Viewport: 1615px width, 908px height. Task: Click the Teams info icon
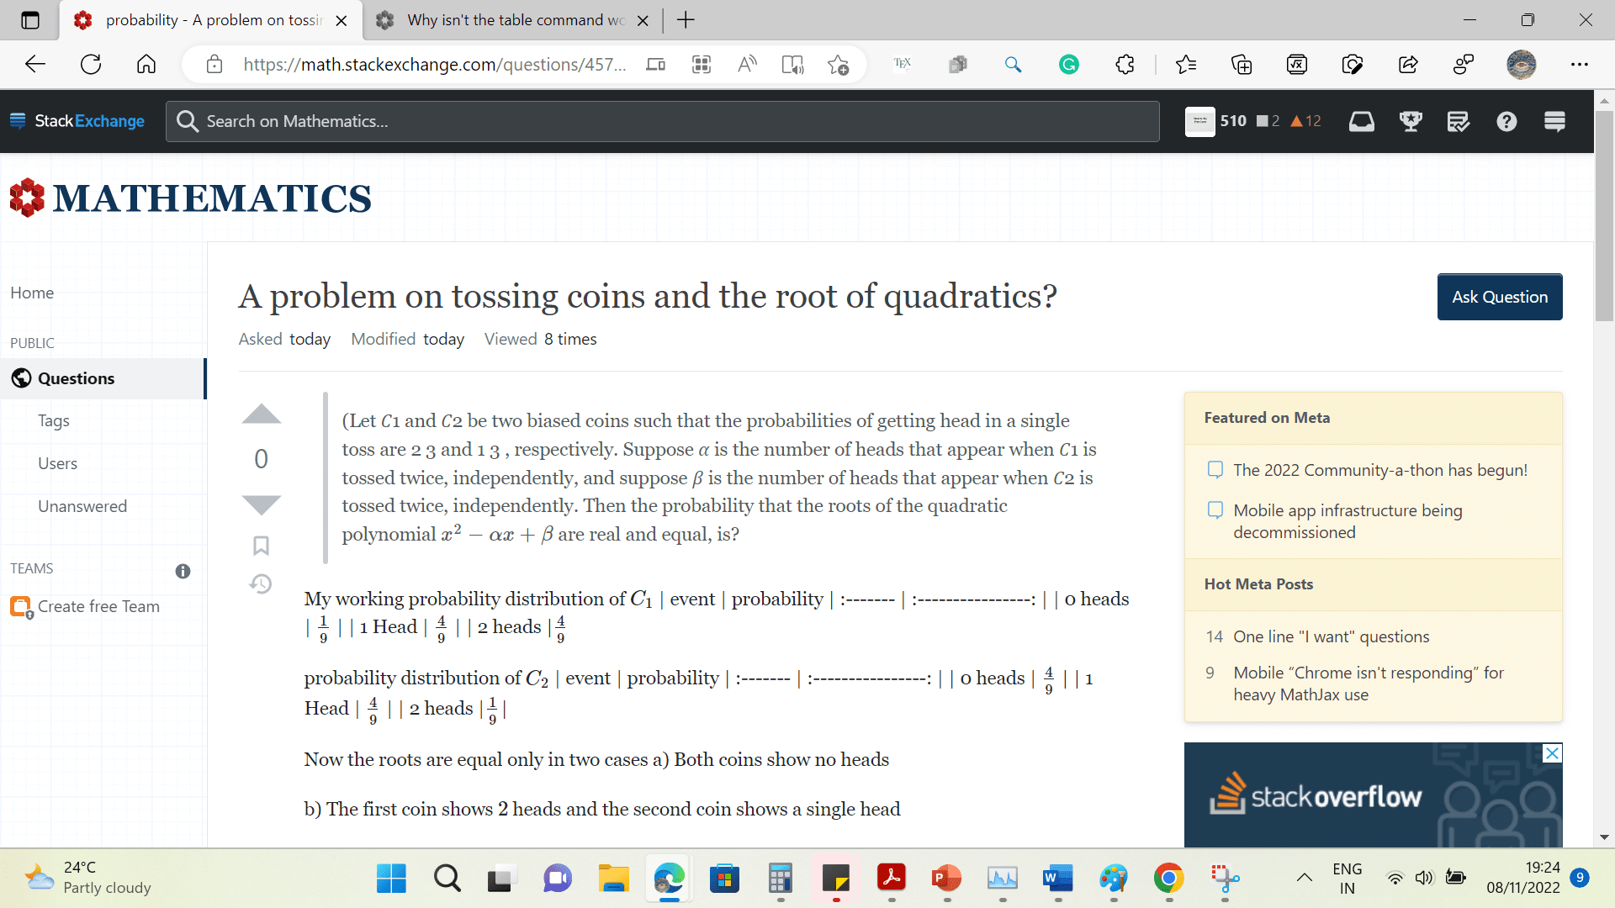pyautogui.click(x=183, y=571)
